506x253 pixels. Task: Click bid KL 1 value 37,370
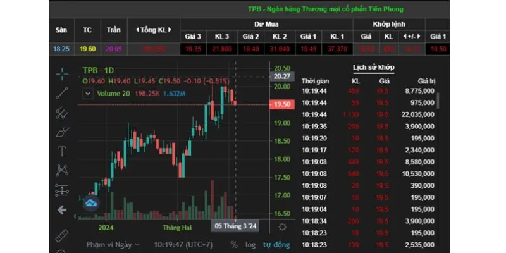(337, 49)
